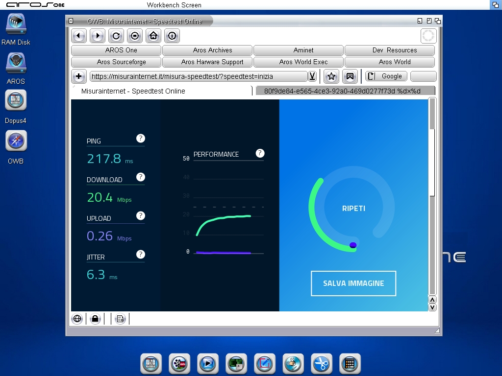The image size is (502, 376).
Task: Open Aros Harware Support bookmark
Action: tap(207, 62)
